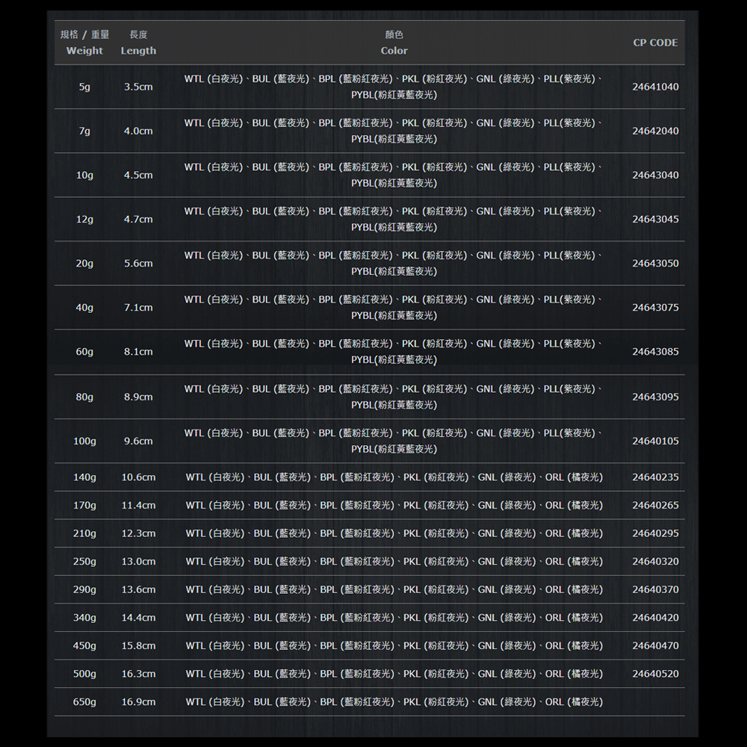Click CP code 24643045

point(655,219)
